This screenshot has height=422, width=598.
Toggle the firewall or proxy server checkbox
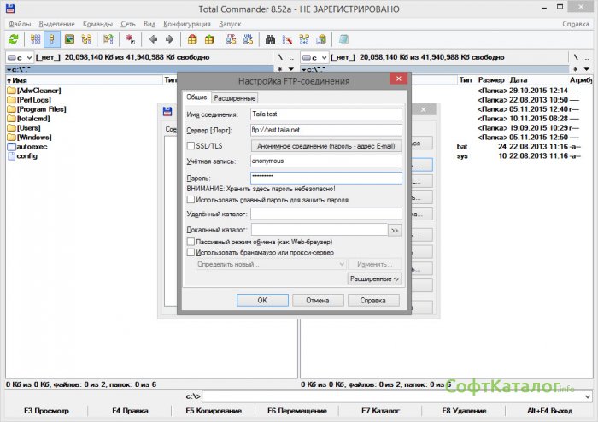pyautogui.click(x=191, y=253)
